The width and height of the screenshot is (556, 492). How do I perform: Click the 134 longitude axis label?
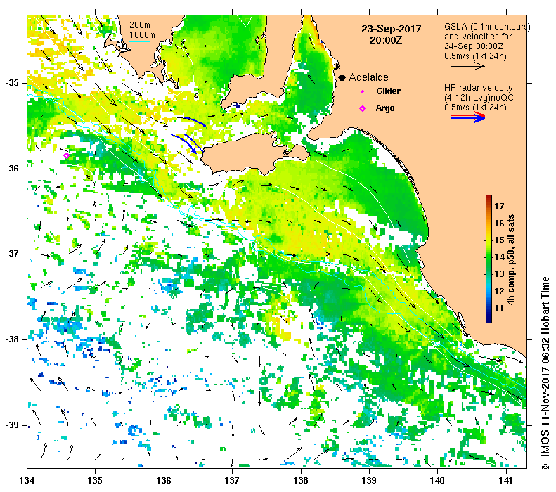pyautogui.click(x=27, y=481)
